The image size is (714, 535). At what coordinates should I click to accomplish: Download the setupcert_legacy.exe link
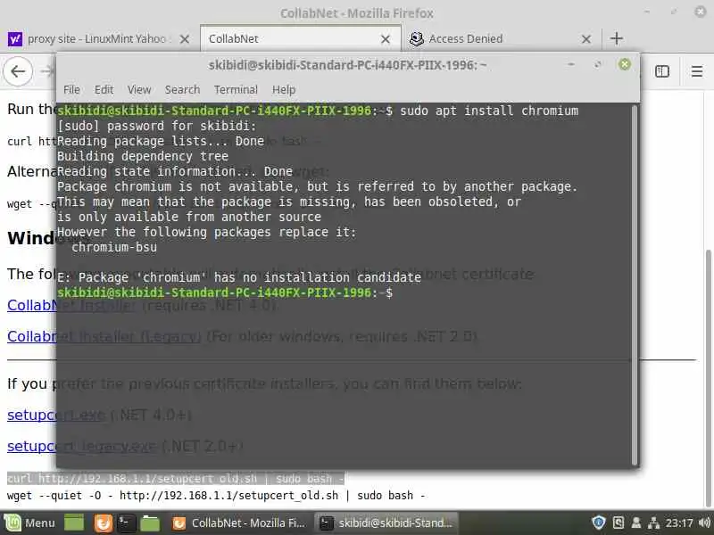pos(82,446)
